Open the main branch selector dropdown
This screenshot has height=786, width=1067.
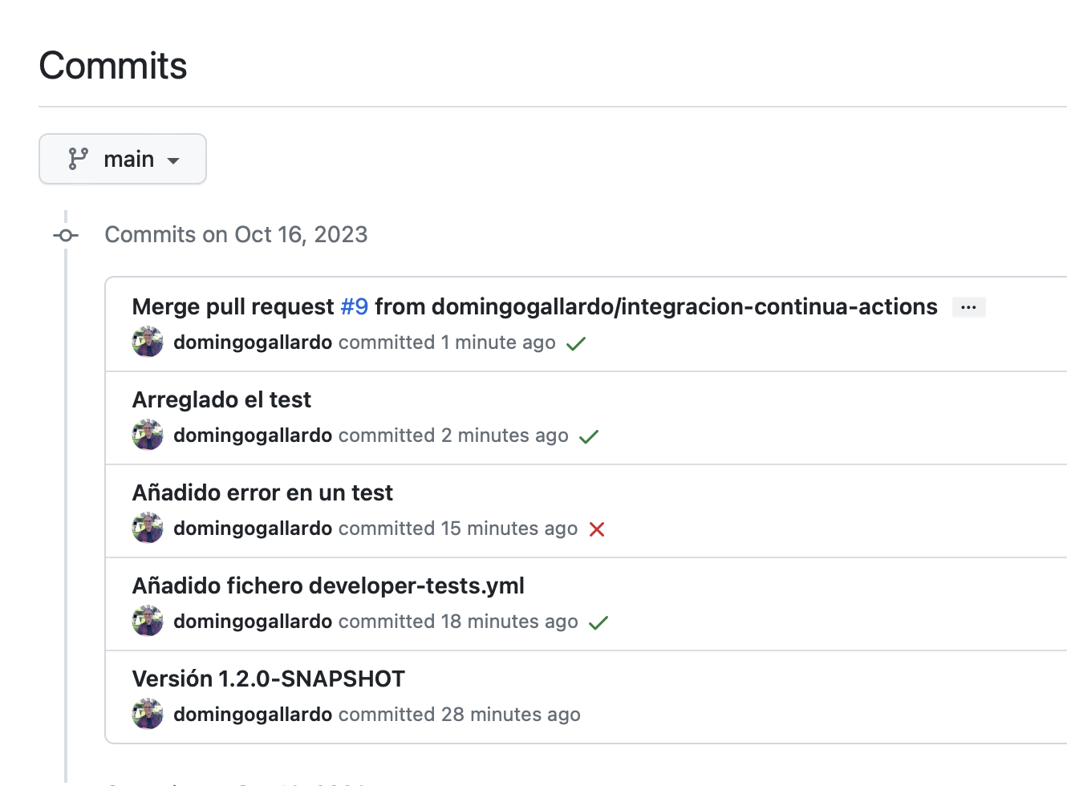pyautogui.click(x=123, y=159)
